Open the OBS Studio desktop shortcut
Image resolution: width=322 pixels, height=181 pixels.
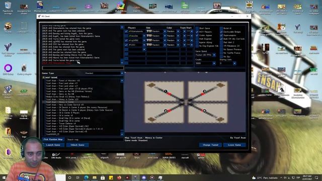click(56, 155)
